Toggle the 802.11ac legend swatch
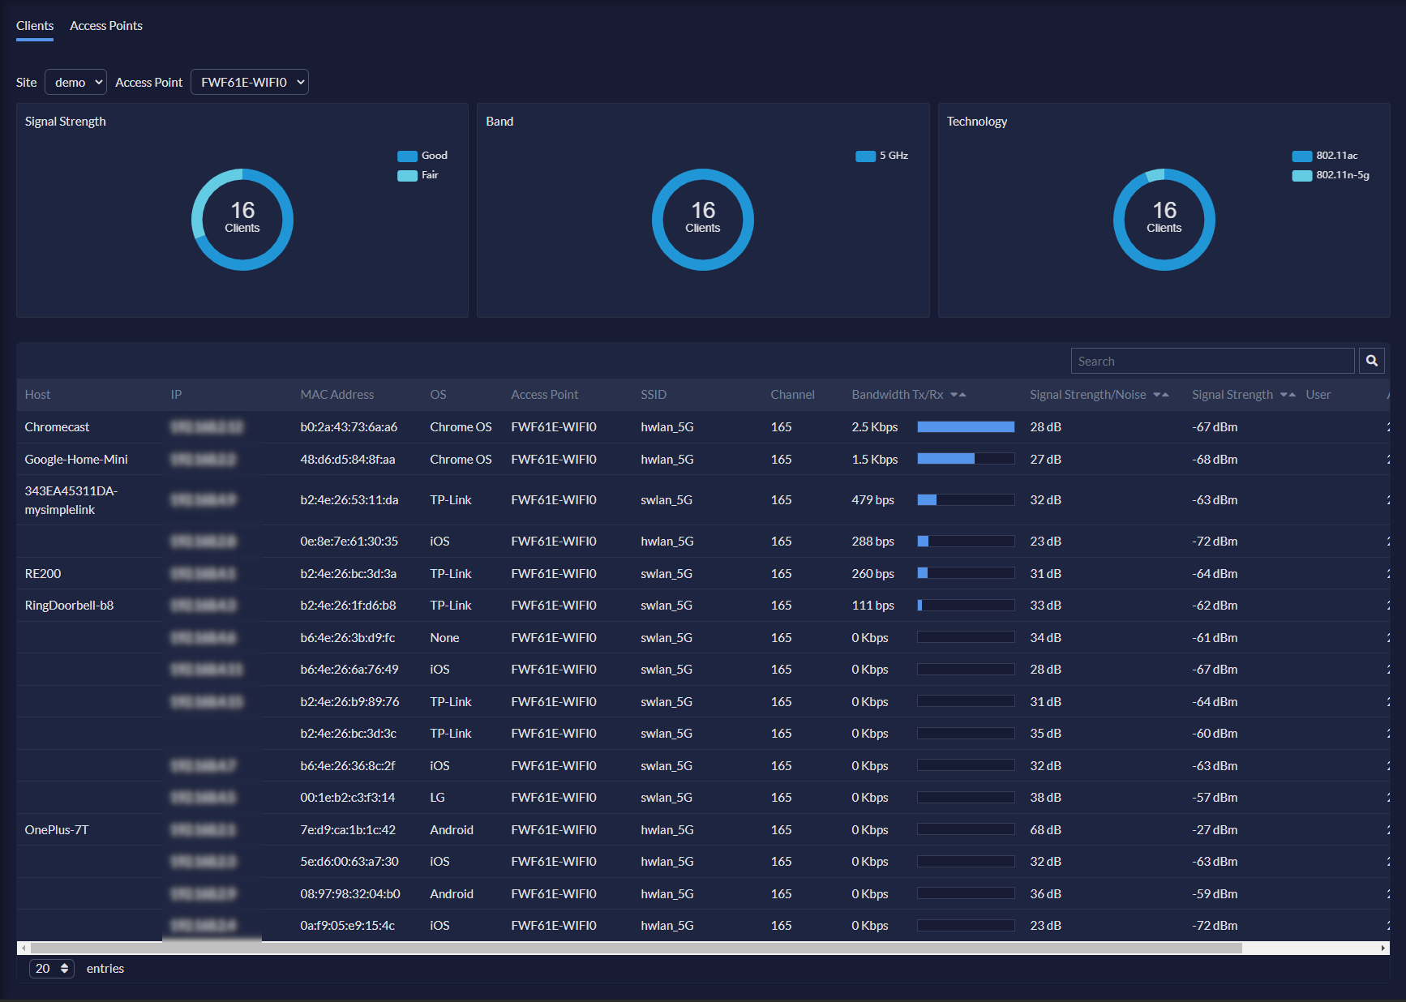 click(x=1302, y=156)
